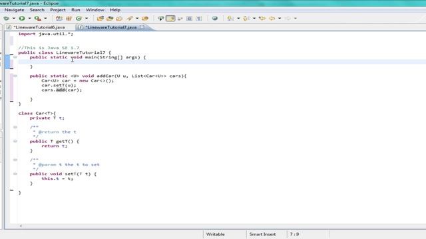
Task: Open the Forward history dropdown arrow
Action: pyautogui.click(x=296, y=19)
